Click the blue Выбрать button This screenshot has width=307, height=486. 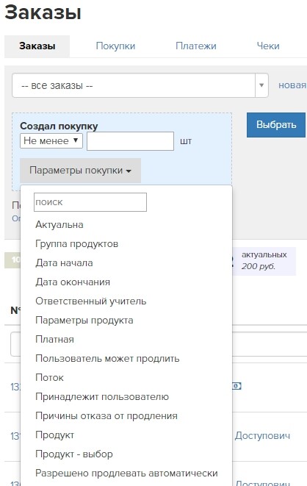pos(276,124)
